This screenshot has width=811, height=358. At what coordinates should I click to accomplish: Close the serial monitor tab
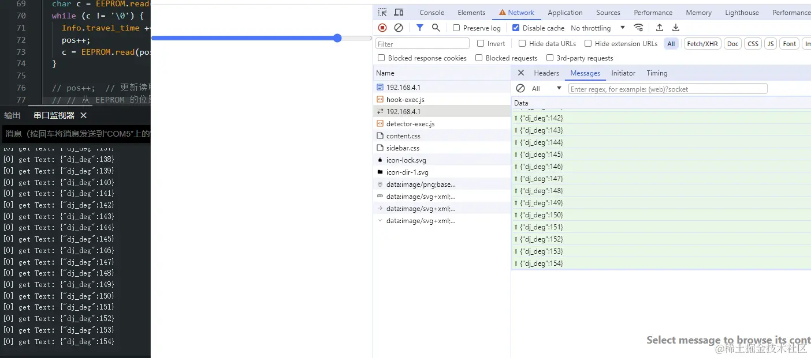click(84, 115)
